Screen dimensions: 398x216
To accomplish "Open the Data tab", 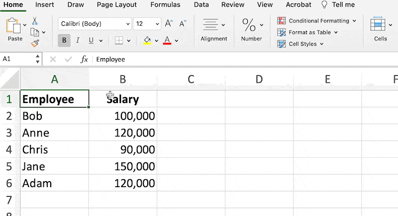I will pyautogui.click(x=201, y=4).
